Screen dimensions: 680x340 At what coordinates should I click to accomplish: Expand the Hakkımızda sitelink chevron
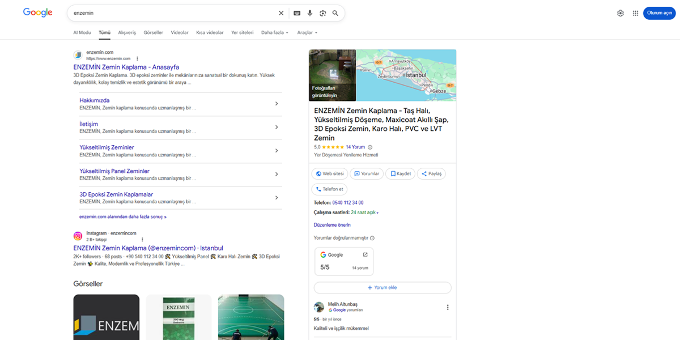coord(277,103)
